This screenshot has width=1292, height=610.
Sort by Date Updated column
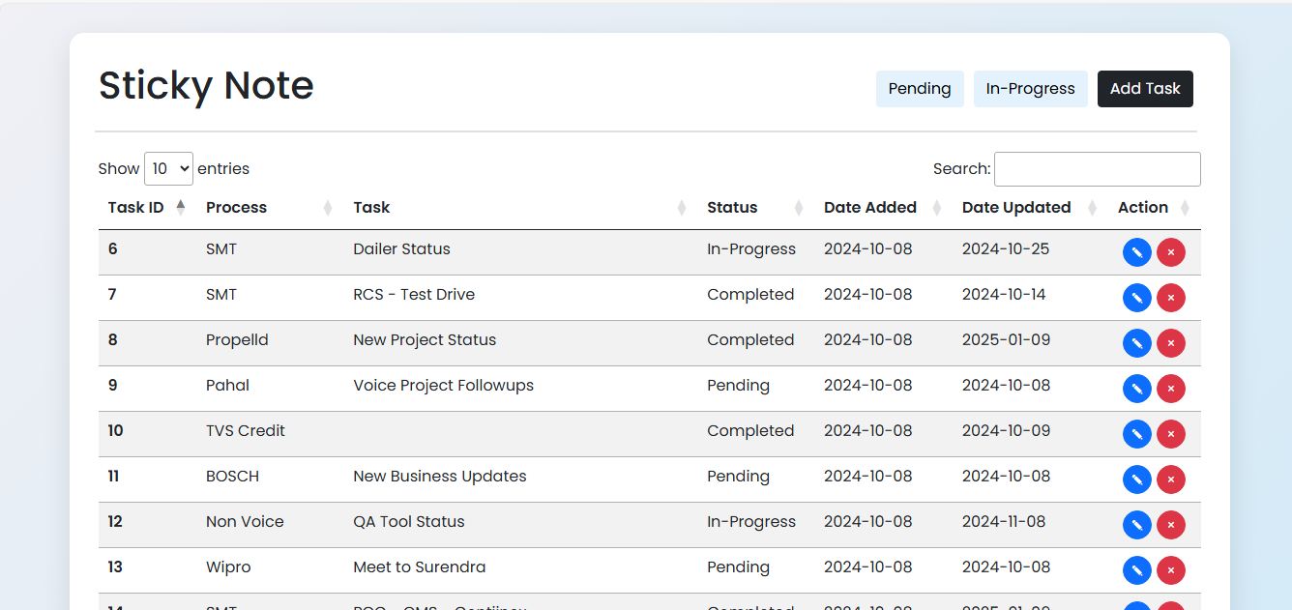point(1015,207)
